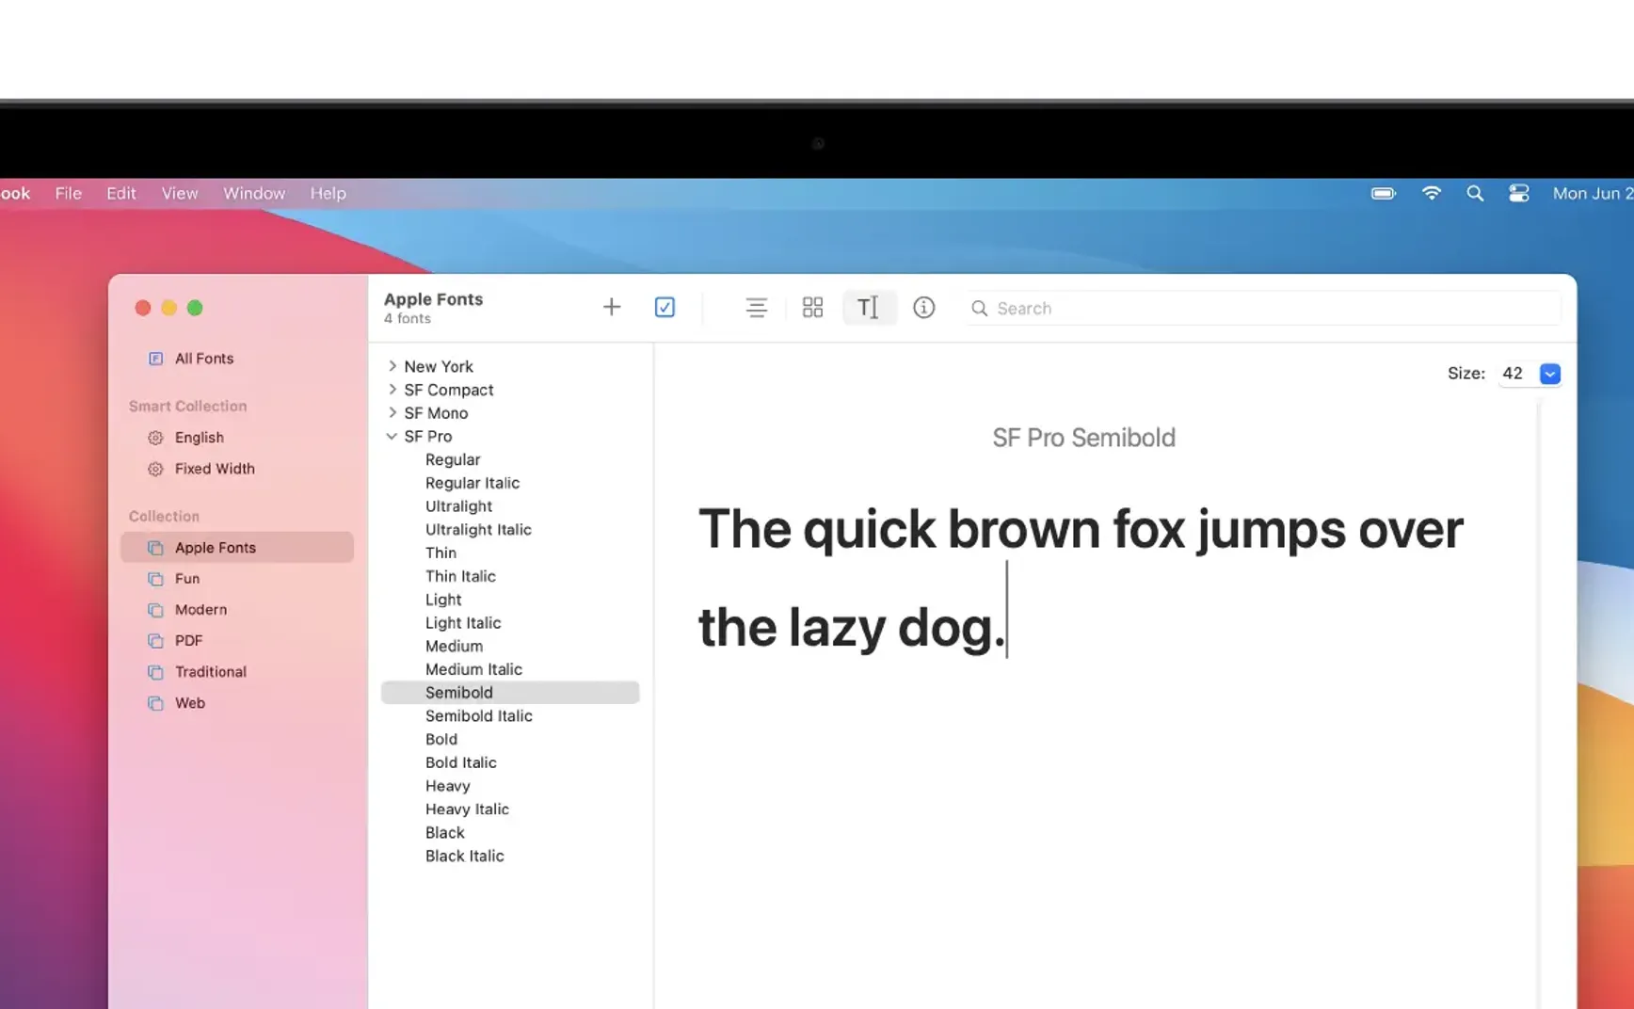The width and height of the screenshot is (1634, 1009).
Task: Expand the New York font family
Action: [392, 366]
